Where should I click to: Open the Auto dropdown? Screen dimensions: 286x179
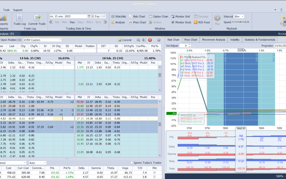point(44,163)
